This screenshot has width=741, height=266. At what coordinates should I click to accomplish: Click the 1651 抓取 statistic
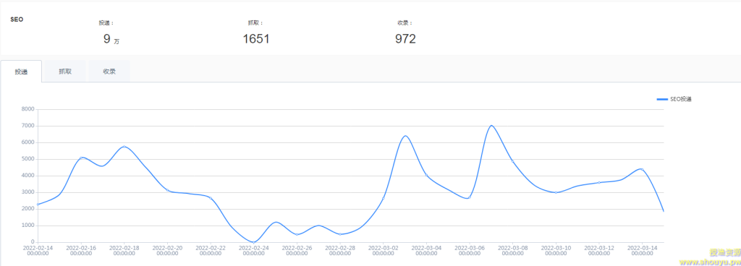tap(256, 39)
